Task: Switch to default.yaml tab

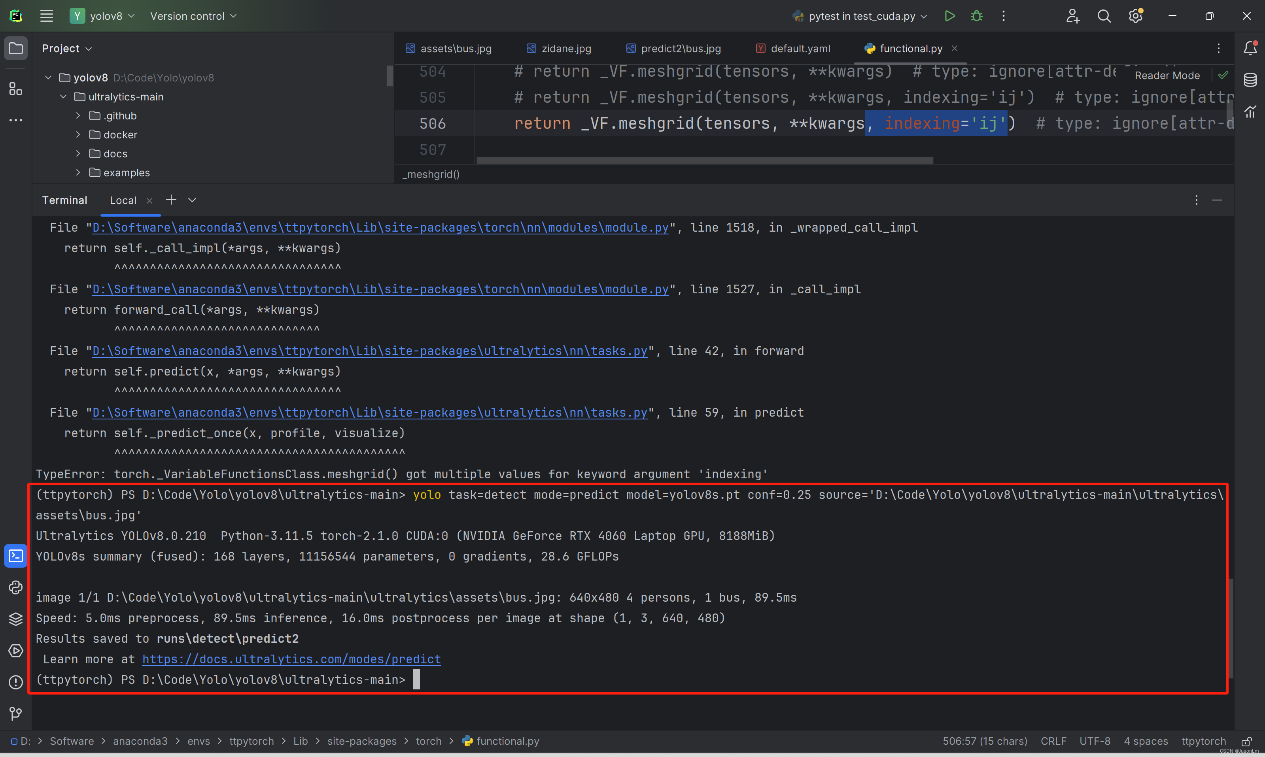Action: [x=793, y=49]
